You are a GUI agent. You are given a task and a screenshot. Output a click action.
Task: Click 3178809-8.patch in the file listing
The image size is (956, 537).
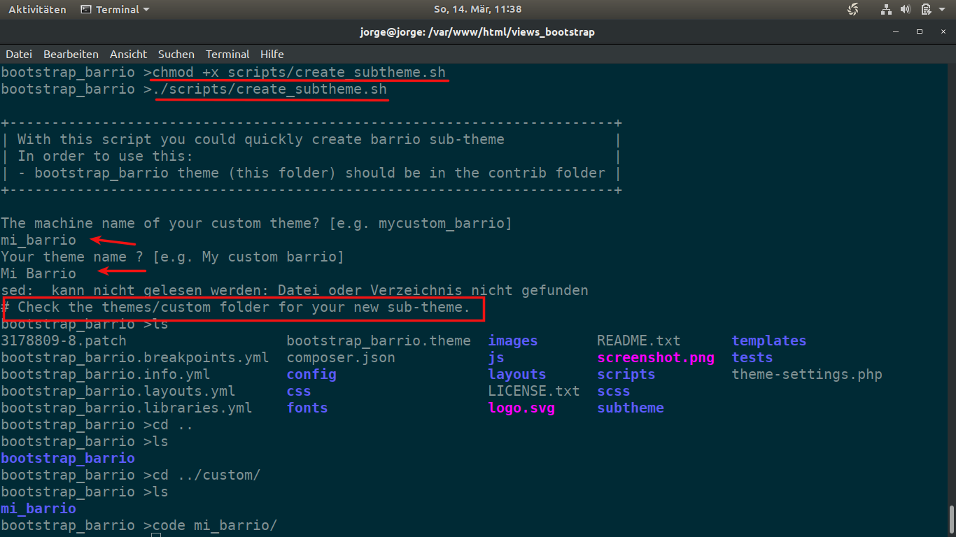[64, 341]
